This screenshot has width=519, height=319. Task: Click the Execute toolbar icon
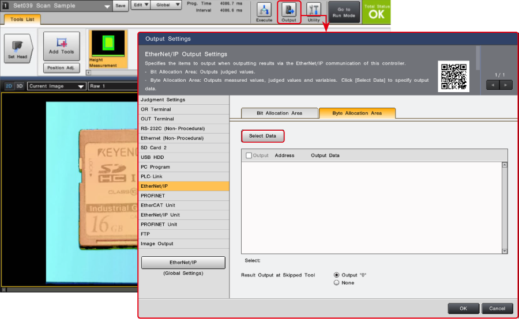click(x=264, y=12)
